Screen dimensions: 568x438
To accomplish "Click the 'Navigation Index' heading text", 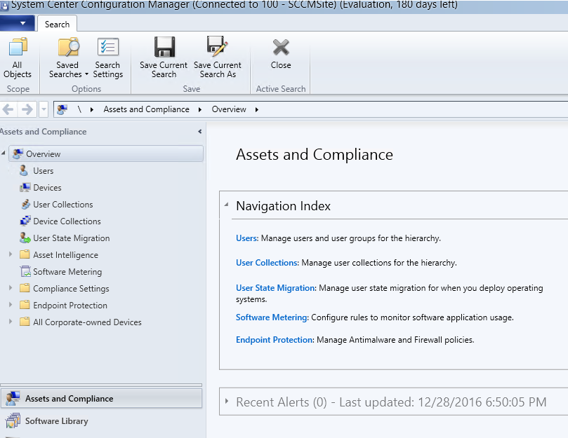I will coord(283,206).
